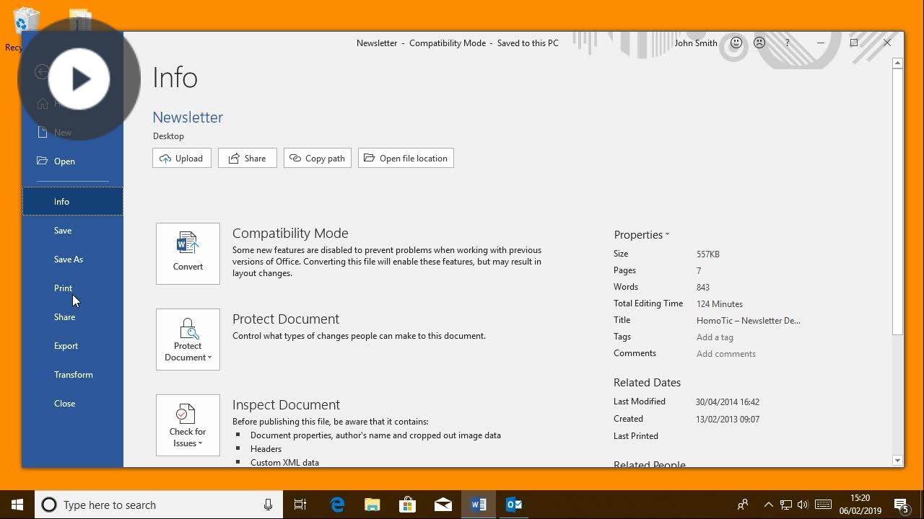Viewport: 924px width, 519px height.
Task: Click the Words count 843
Action: click(x=703, y=288)
